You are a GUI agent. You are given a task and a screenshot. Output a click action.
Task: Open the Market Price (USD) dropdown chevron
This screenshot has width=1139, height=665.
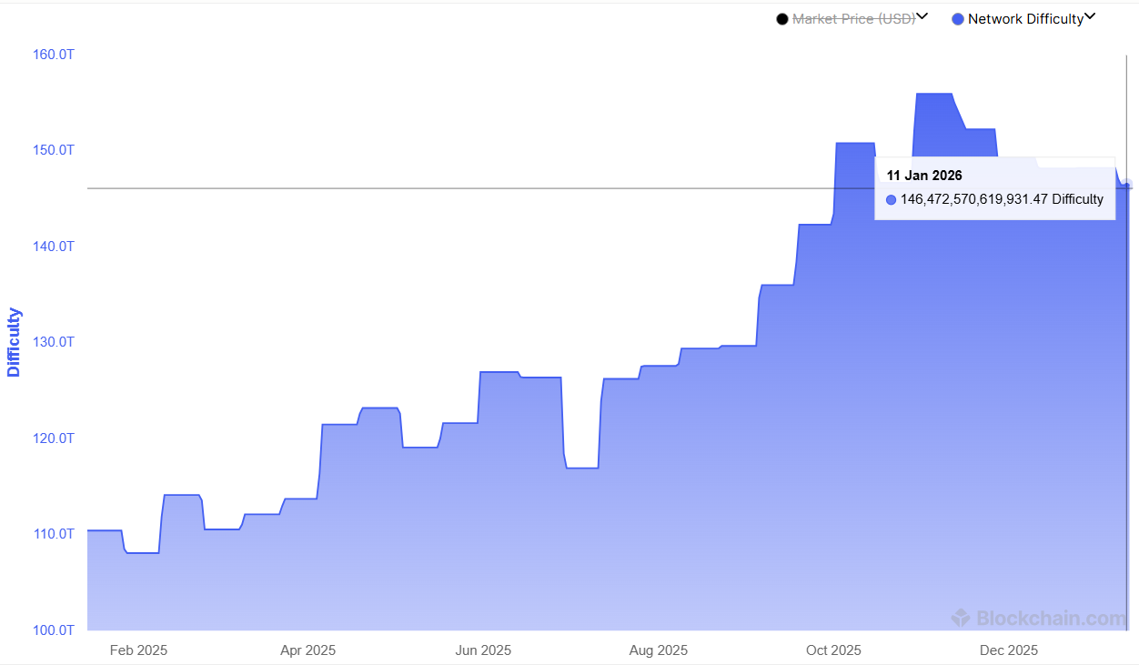tap(922, 16)
